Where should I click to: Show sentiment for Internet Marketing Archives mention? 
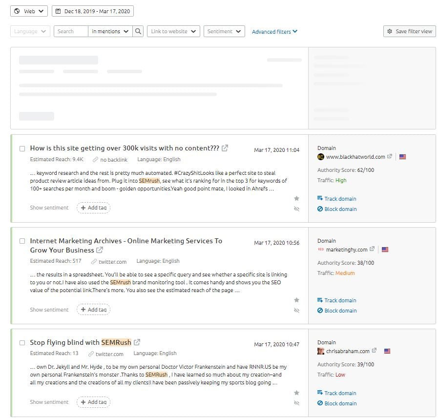(x=49, y=310)
